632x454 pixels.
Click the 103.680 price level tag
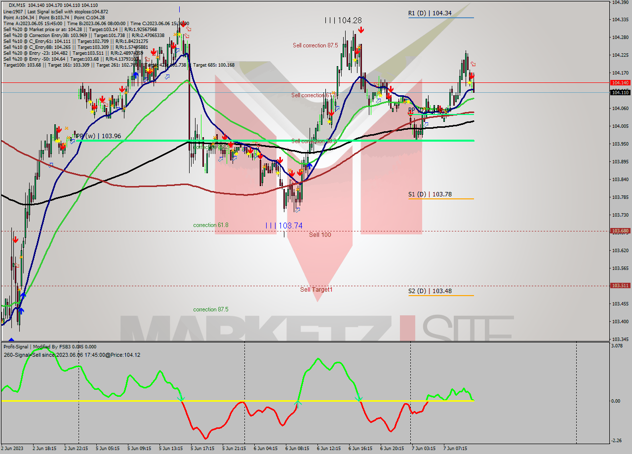620,230
